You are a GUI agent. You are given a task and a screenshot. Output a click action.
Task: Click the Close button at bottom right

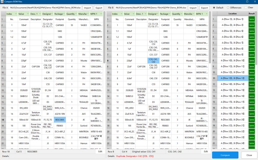[249, 155]
